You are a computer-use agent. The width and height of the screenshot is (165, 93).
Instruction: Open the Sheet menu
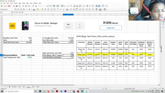tap(24, 3)
